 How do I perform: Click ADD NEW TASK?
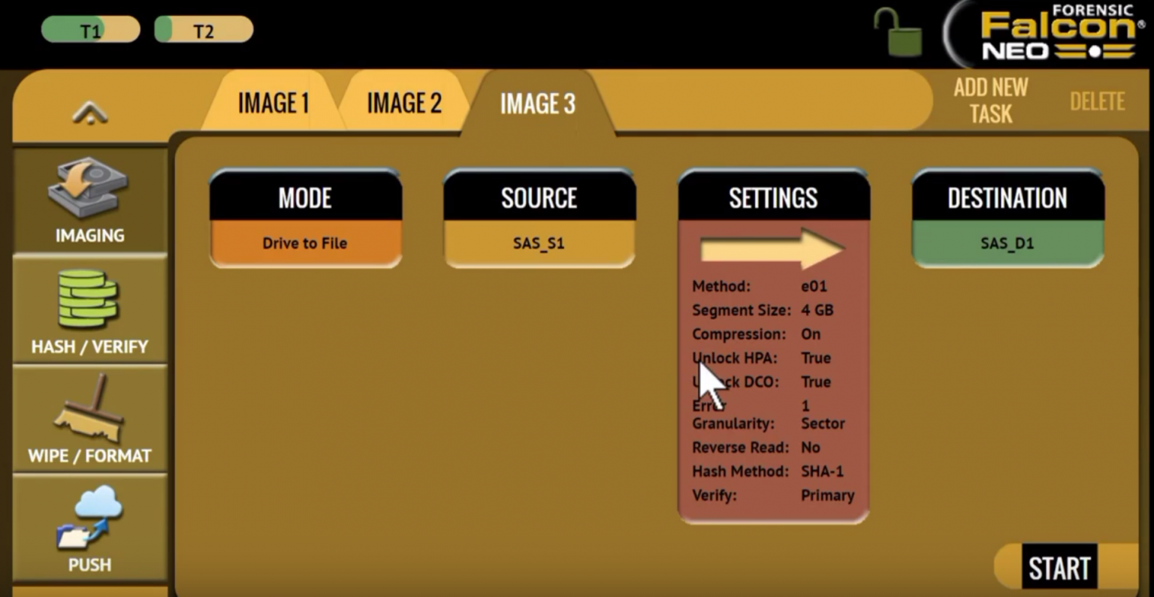(x=989, y=100)
